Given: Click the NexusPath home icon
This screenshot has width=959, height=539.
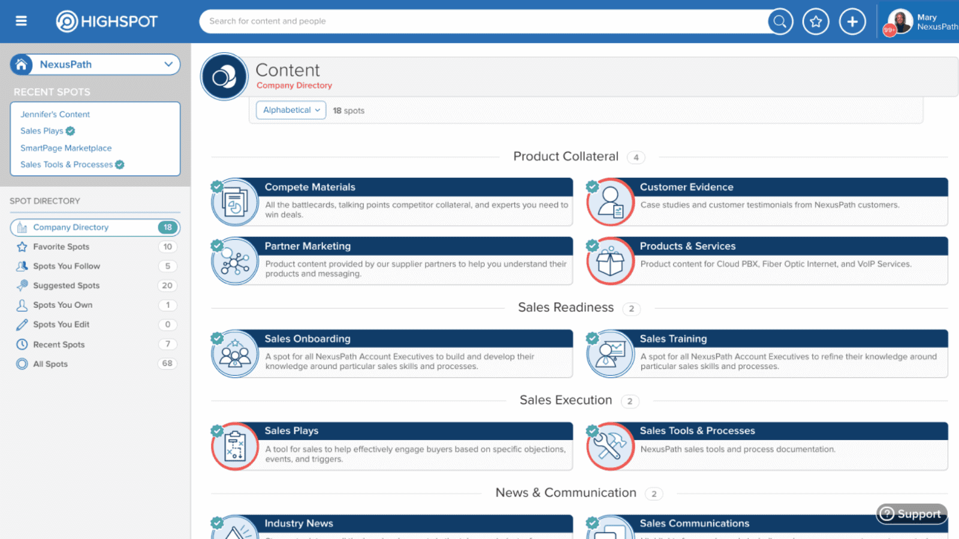Looking at the screenshot, I should 22,65.
